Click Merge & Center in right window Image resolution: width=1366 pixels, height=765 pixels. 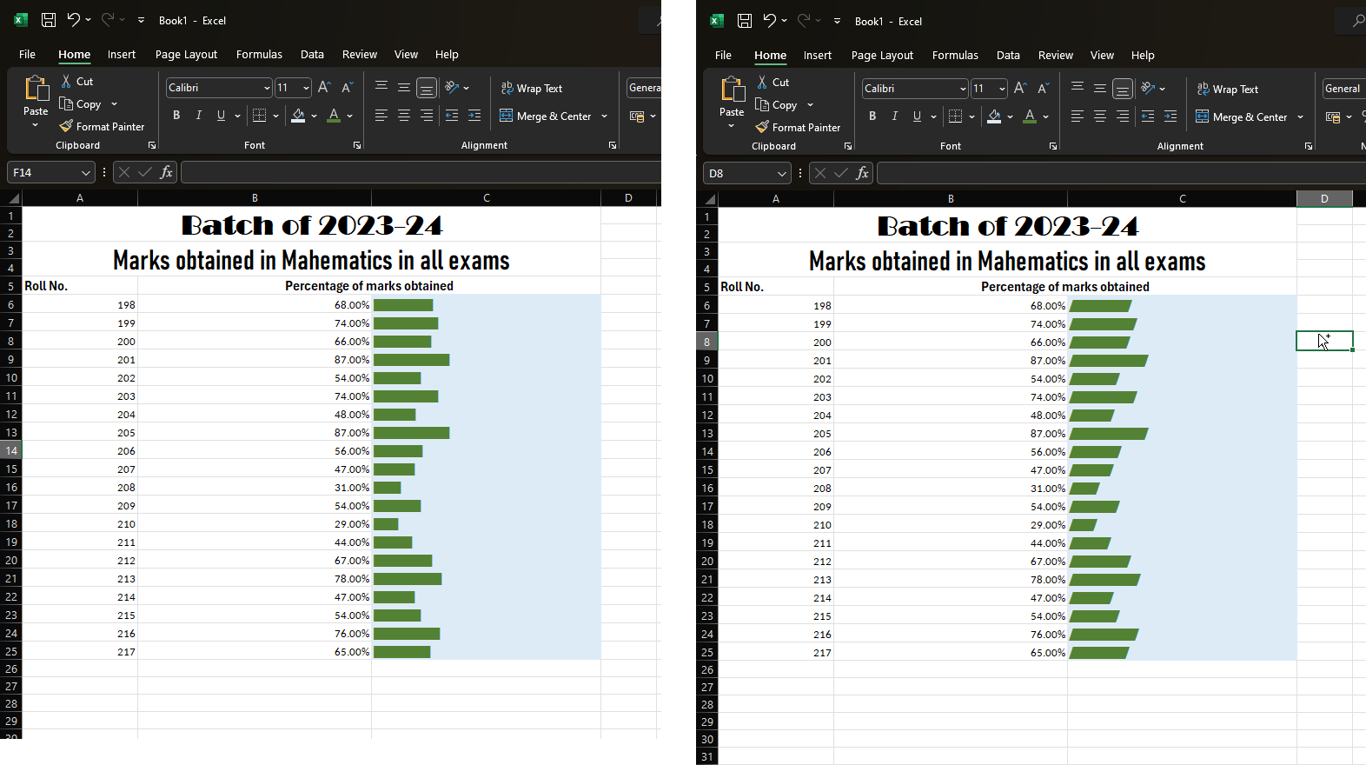(1242, 116)
